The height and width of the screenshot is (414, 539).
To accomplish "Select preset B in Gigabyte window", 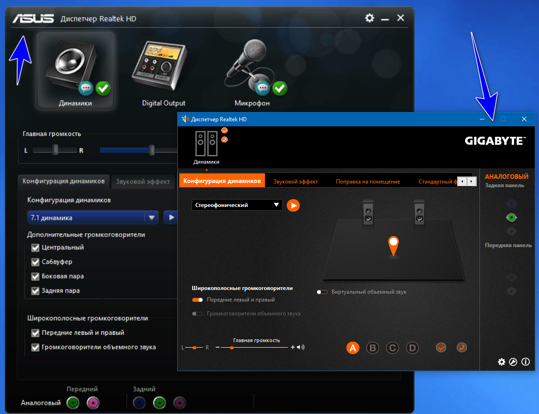I will (373, 348).
